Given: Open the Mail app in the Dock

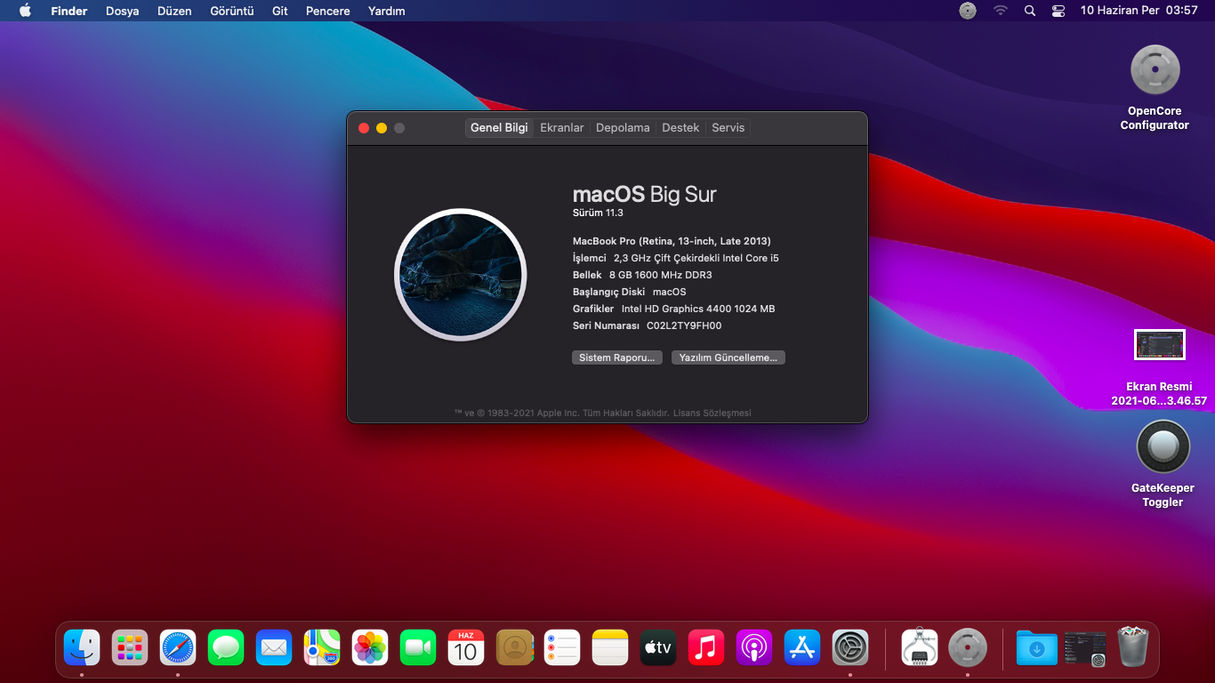Looking at the screenshot, I should pyautogui.click(x=274, y=647).
